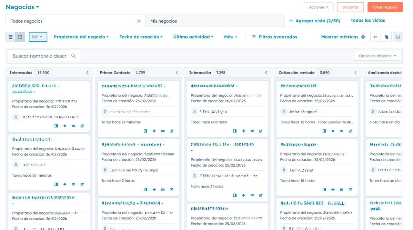The image size is (413, 230).
Task: Open the preview panel icon on ANDREA's deal card
Action: 56,126
